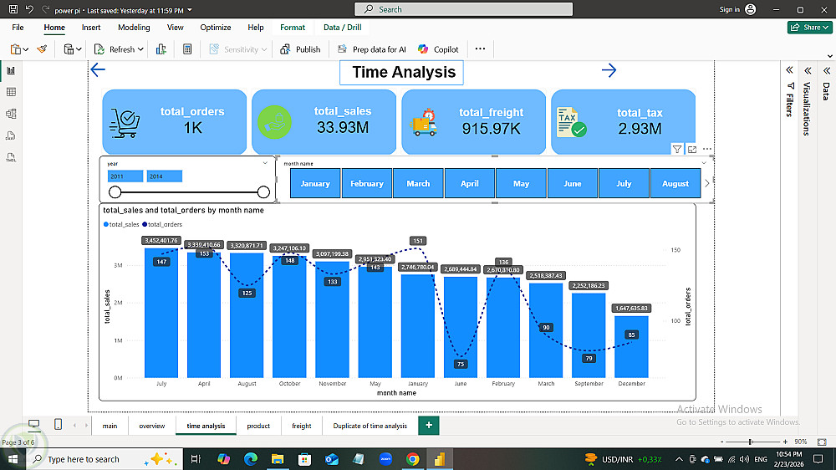Click the back arrow navigation button
836x470 pixels.
pyautogui.click(x=98, y=69)
